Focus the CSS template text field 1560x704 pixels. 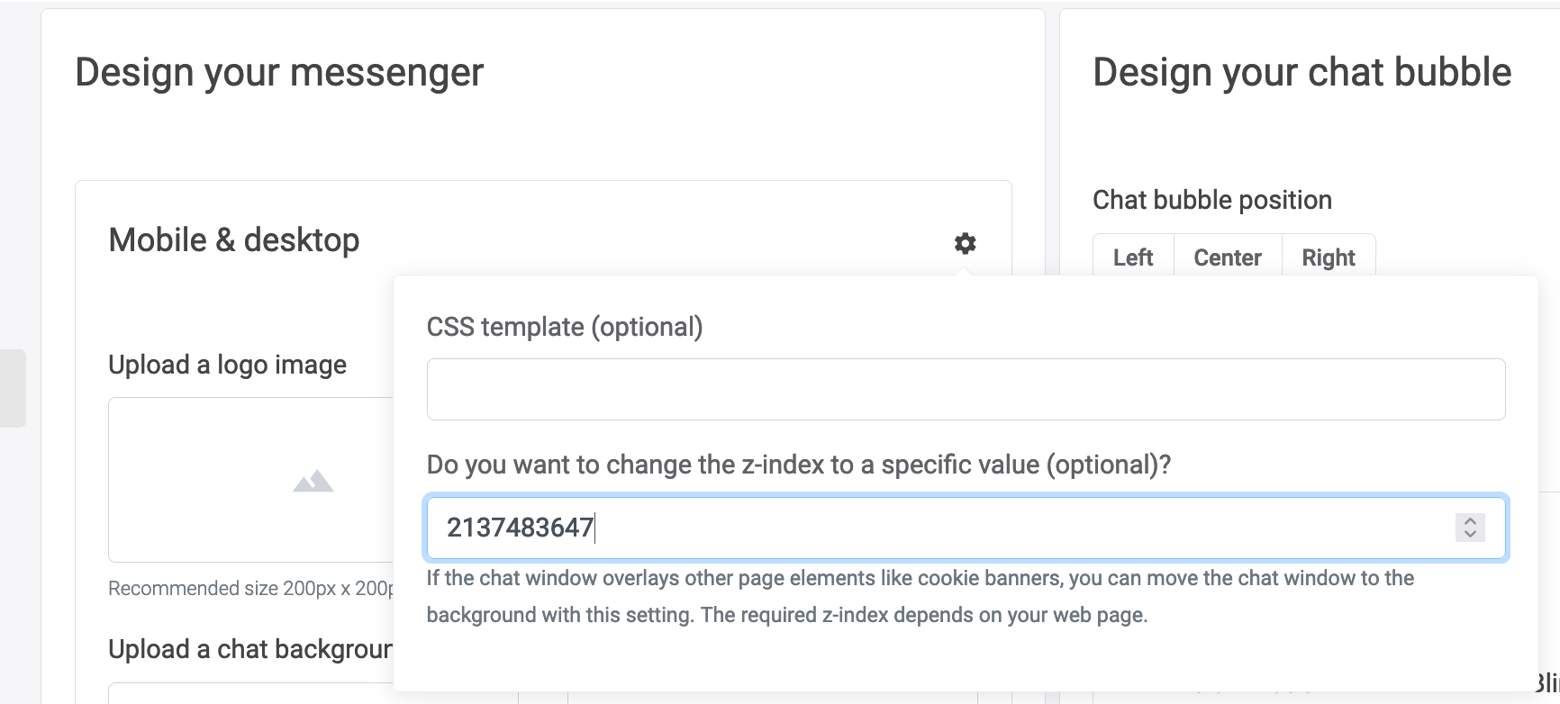tap(966, 389)
